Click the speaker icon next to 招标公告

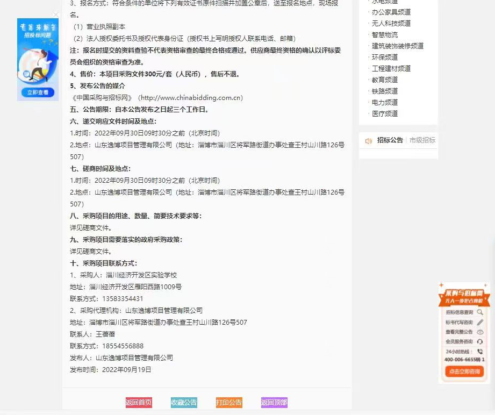tap(369, 141)
